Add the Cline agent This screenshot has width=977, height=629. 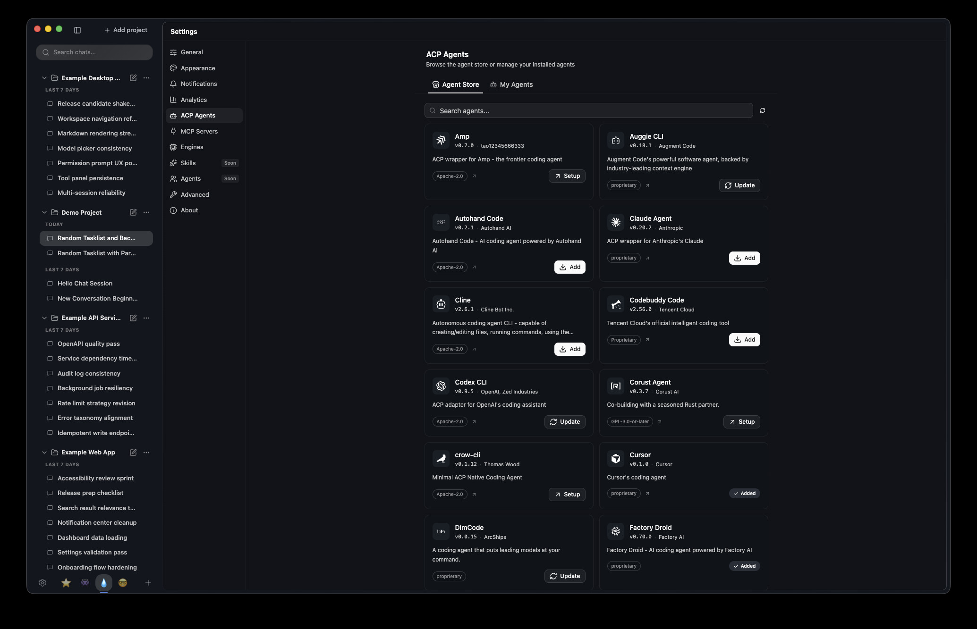click(570, 349)
